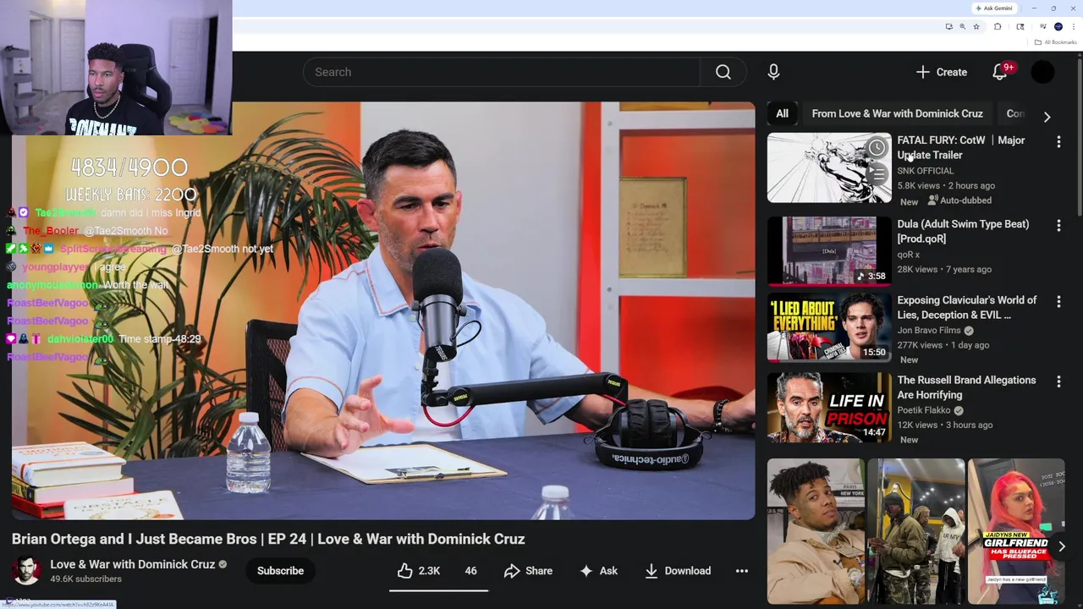Open the YouTube account avatar menu

click(1042, 72)
